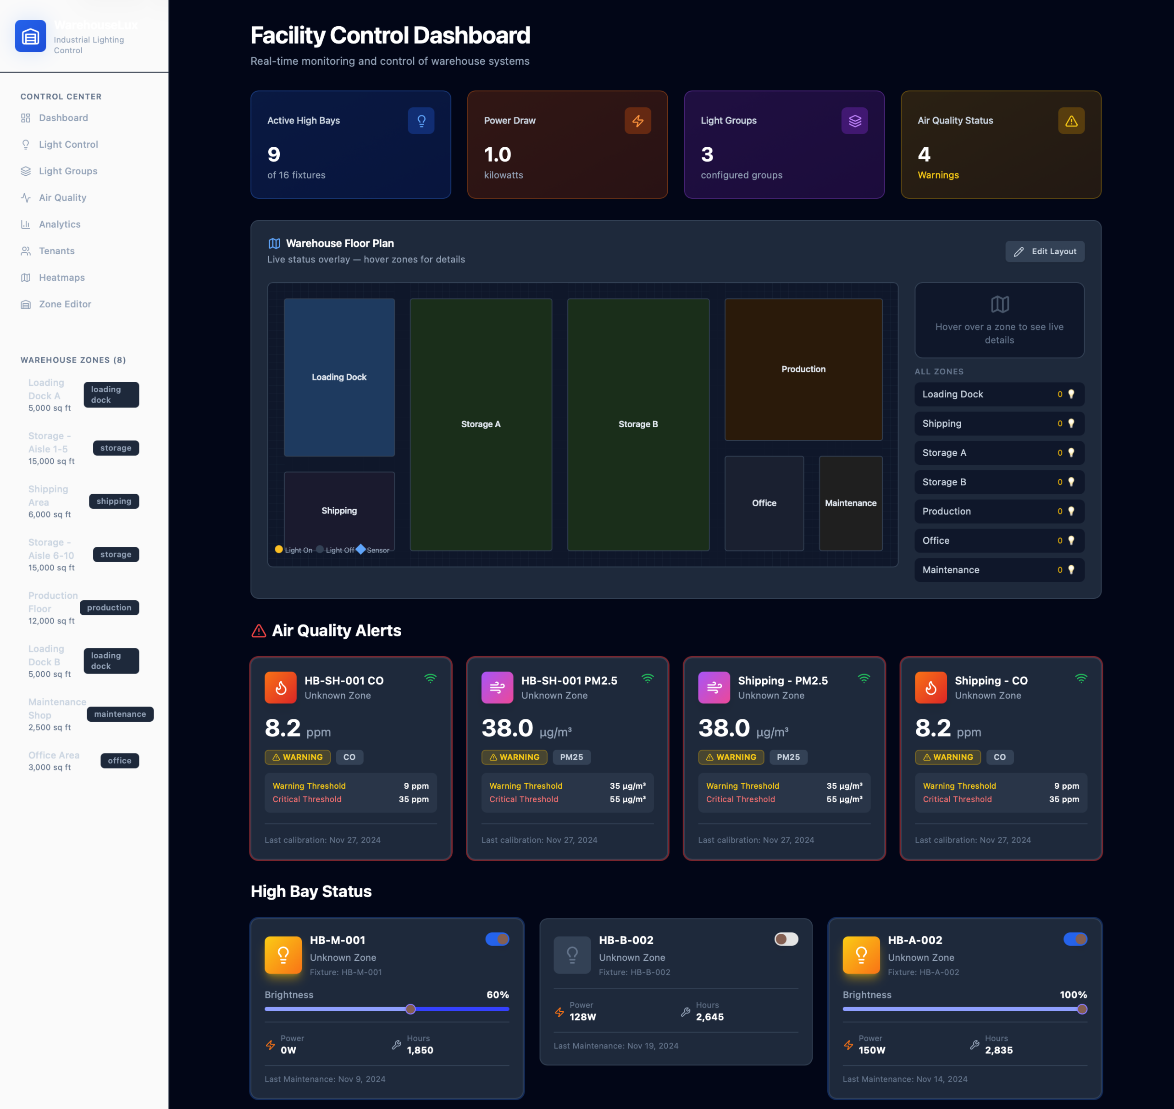Go to Light Groups page
1174x1109 pixels.
click(84, 172)
